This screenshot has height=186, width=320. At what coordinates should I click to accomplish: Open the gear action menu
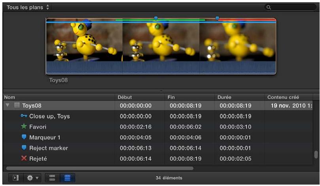click(x=32, y=178)
